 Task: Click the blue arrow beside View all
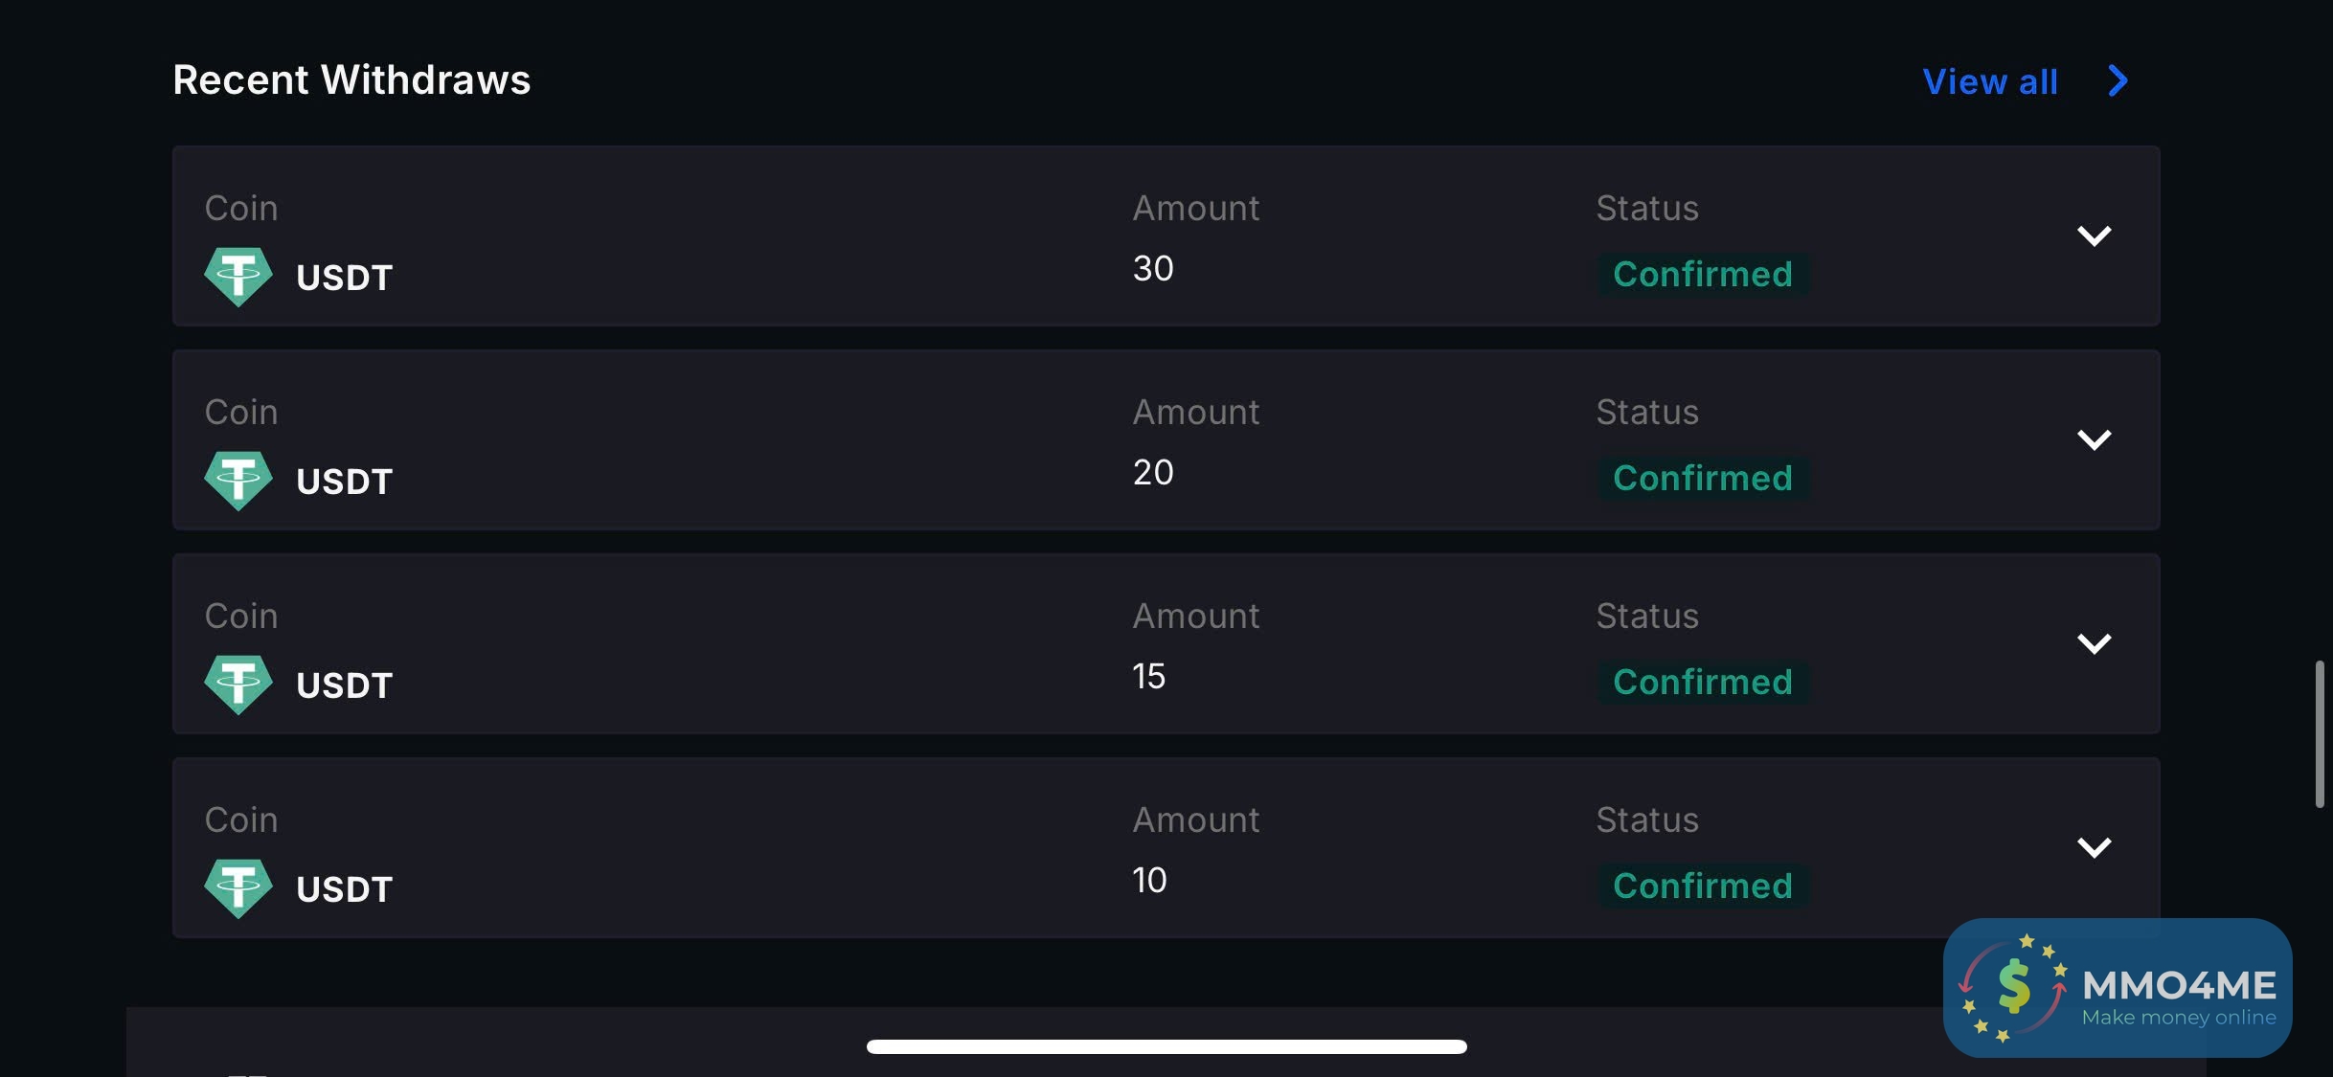click(x=2118, y=81)
